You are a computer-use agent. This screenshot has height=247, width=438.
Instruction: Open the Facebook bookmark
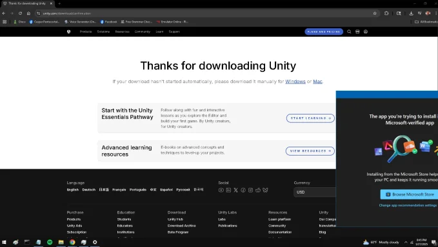(108, 22)
